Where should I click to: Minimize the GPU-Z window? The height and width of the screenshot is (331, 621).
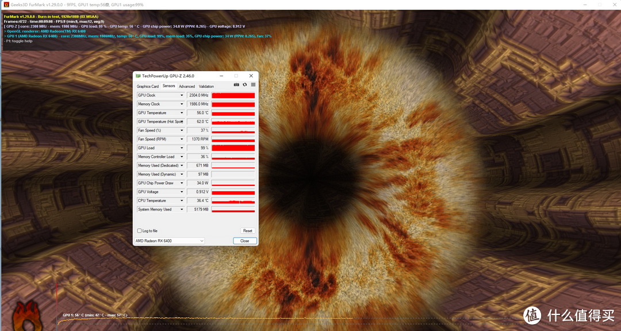[221, 76]
